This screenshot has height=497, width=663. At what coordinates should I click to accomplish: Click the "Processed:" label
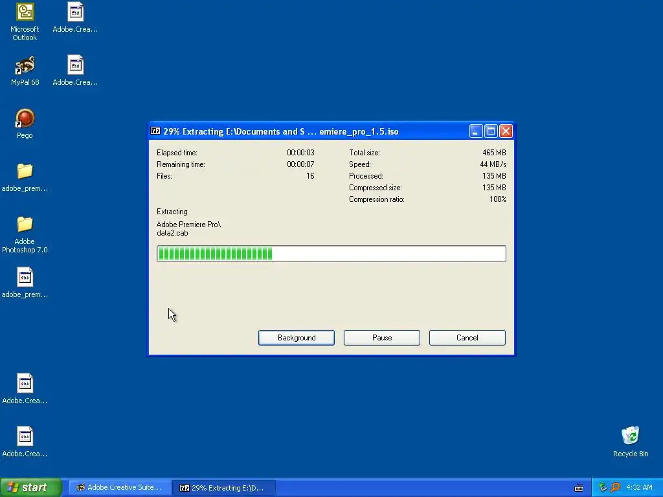[366, 176]
